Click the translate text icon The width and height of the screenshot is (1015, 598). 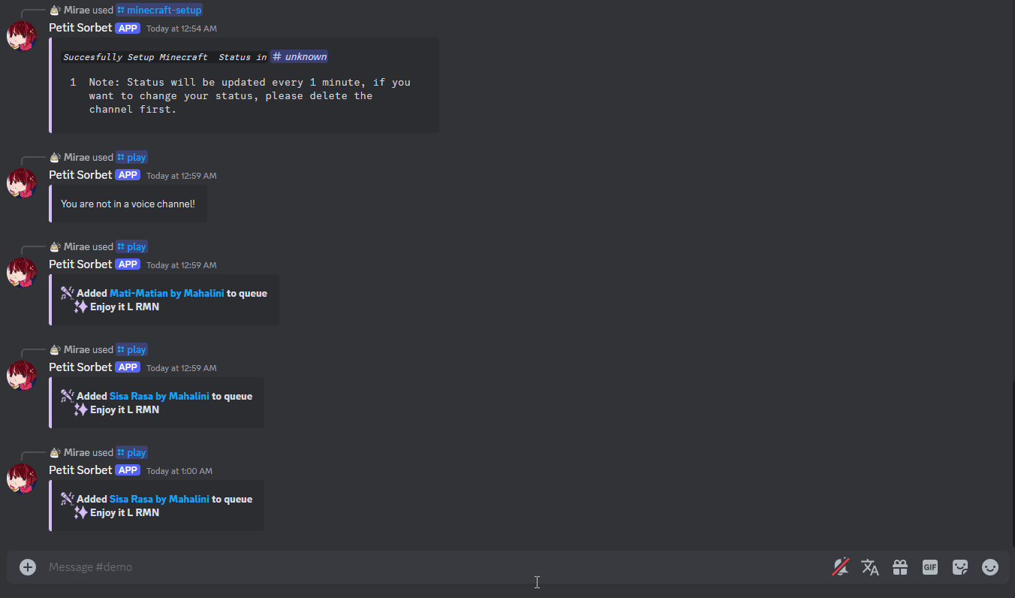click(x=870, y=567)
